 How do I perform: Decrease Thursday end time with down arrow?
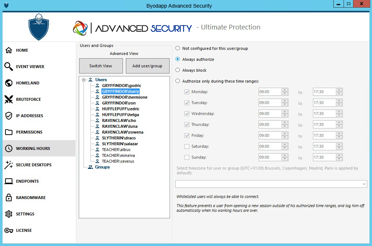(339, 126)
